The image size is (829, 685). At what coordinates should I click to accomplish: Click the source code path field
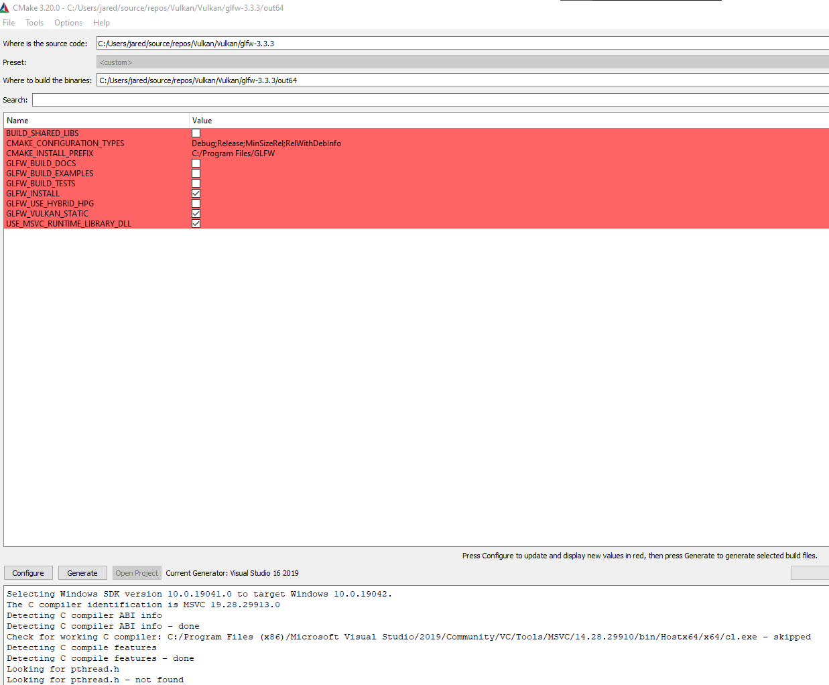(x=462, y=44)
